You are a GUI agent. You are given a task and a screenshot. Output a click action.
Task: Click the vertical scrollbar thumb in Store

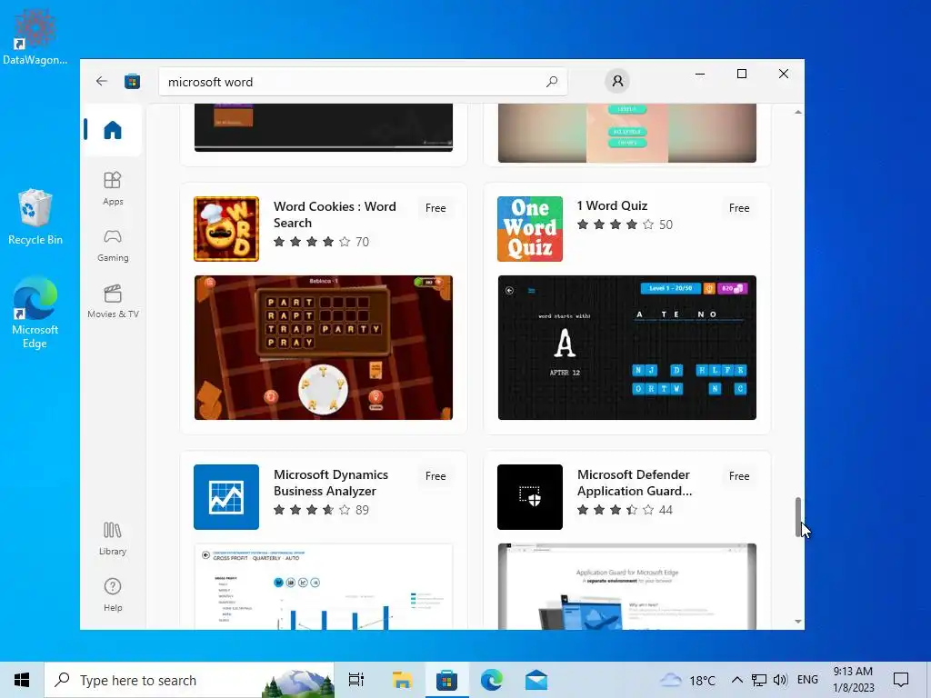798,517
